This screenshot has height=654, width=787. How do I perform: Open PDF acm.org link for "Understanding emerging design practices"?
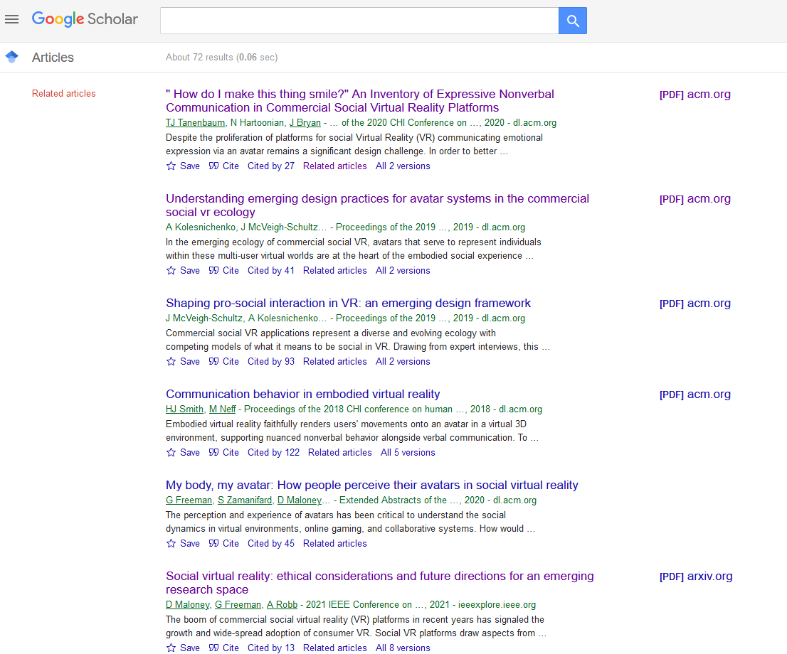click(695, 199)
